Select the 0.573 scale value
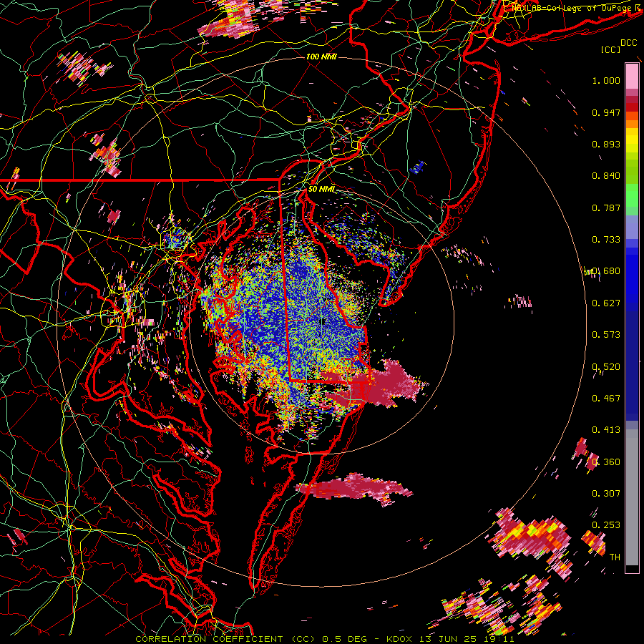This screenshot has height=644, width=644. point(606,335)
